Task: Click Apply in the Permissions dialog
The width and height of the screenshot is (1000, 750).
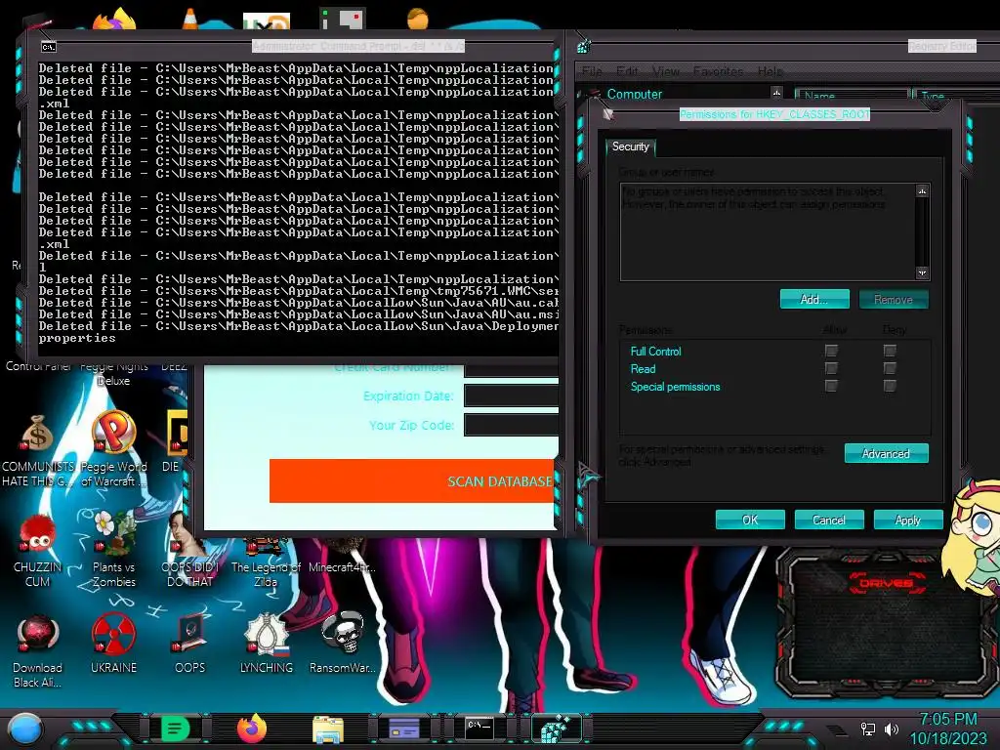Action: (908, 520)
